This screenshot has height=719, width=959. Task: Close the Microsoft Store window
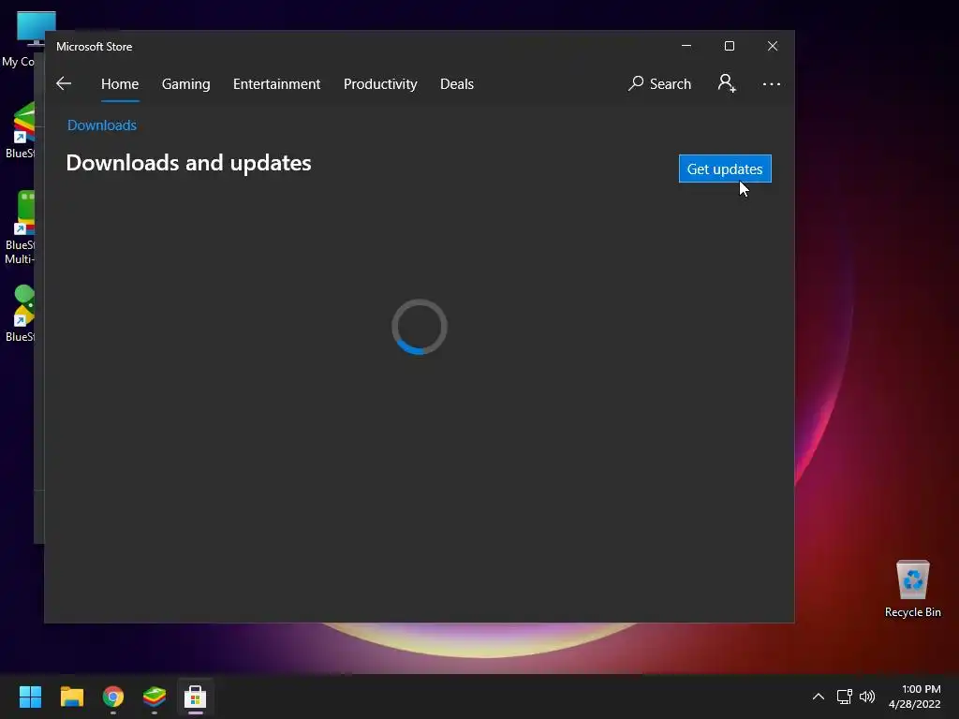coord(773,46)
